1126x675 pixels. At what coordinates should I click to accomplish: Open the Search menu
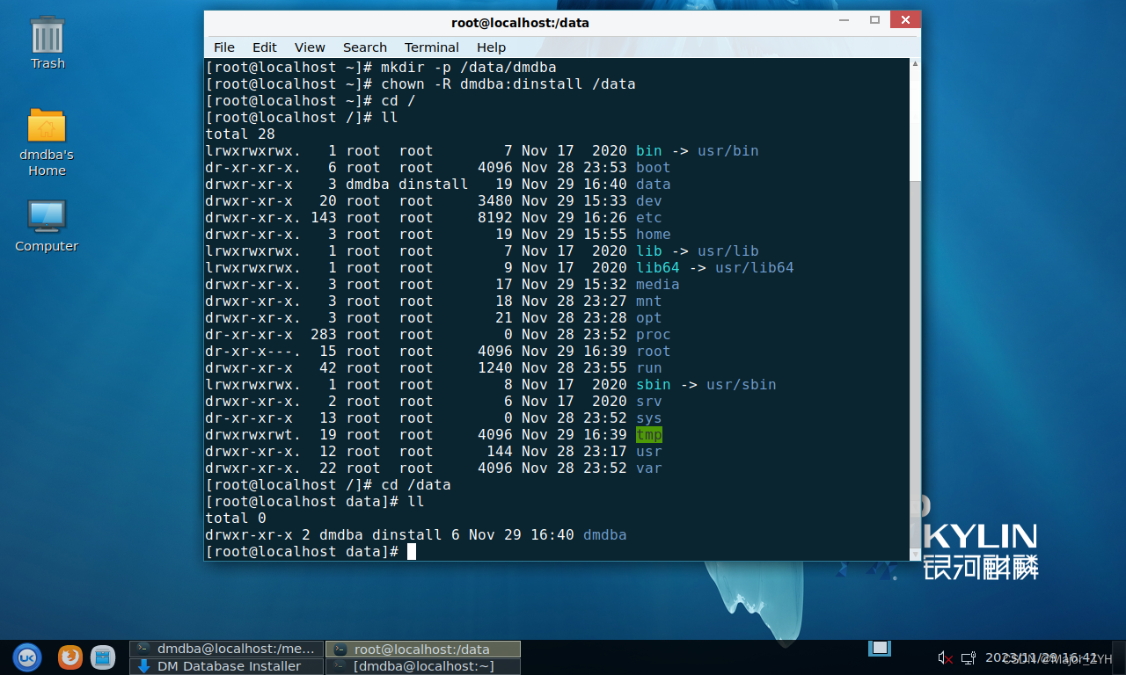click(x=364, y=47)
